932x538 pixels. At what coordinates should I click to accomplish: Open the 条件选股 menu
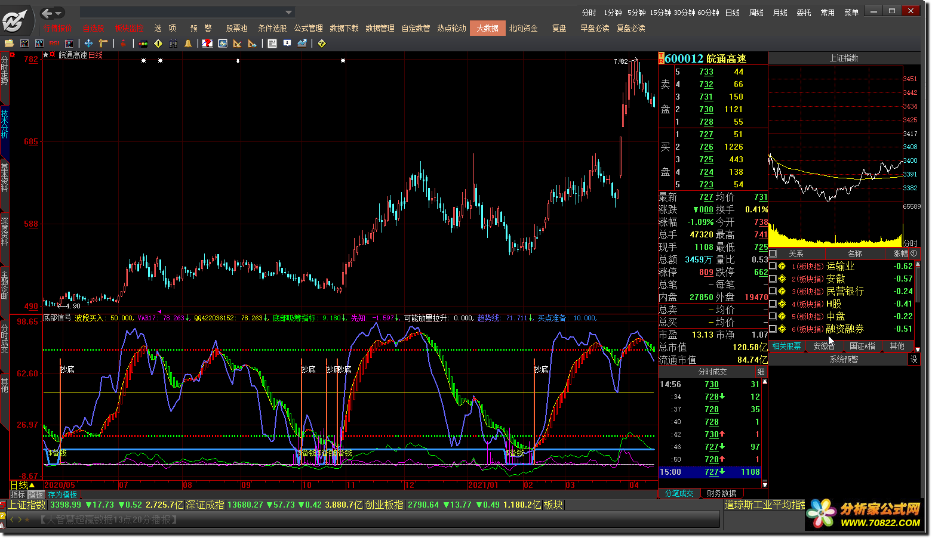(272, 28)
